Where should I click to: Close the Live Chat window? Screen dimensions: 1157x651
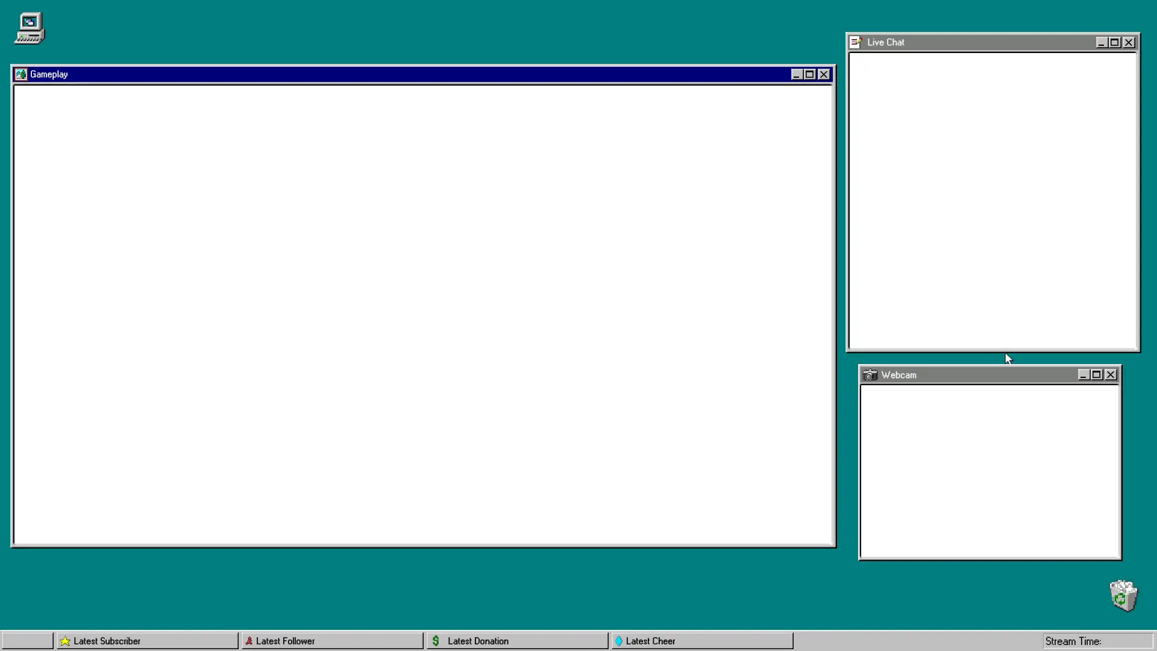(1129, 42)
